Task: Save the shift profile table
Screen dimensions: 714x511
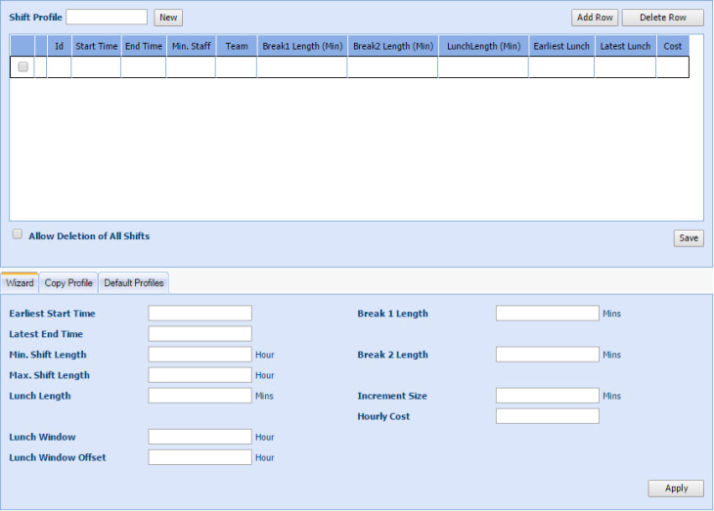Action: [x=689, y=238]
